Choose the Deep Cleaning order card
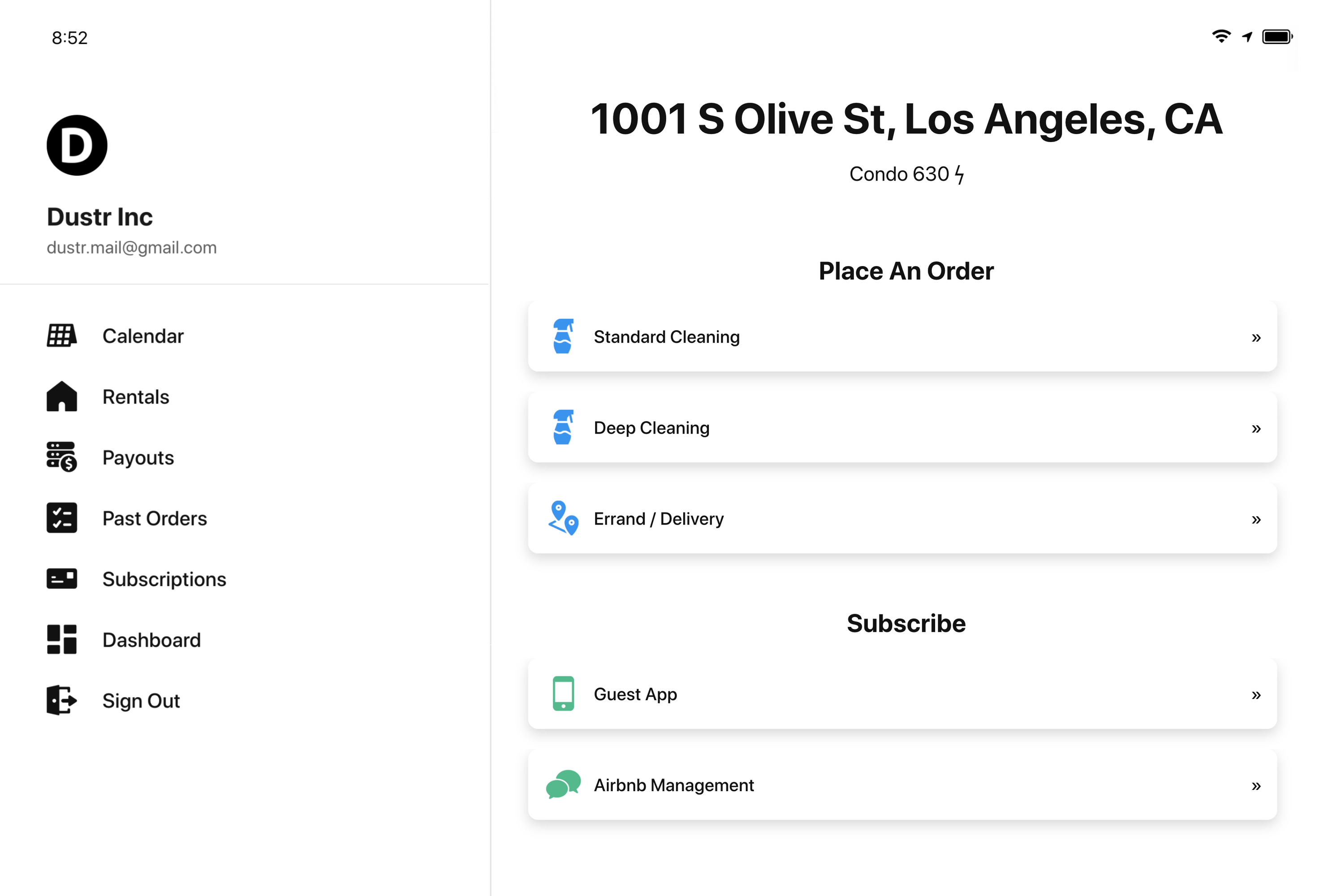This screenshot has width=1328, height=896. pos(902,427)
